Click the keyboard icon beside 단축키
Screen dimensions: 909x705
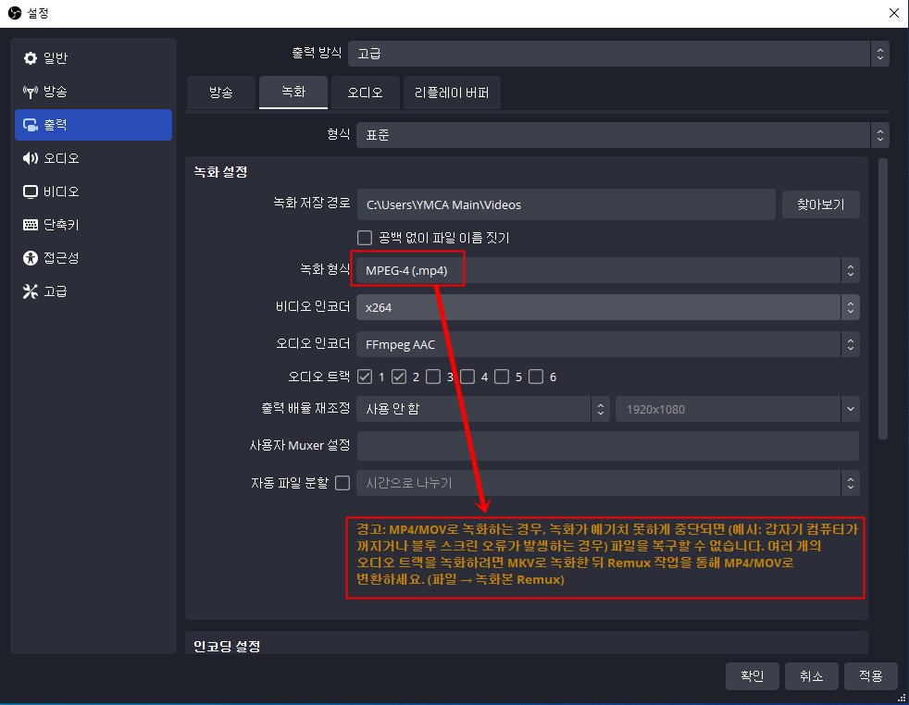tap(31, 225)
